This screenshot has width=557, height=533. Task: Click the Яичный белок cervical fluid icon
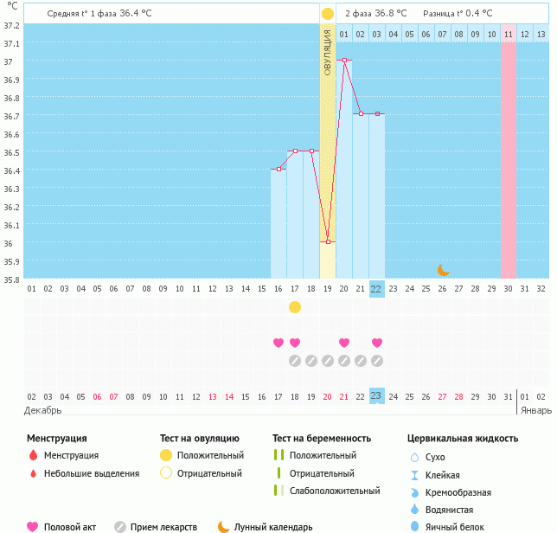[x=414, y=527]
